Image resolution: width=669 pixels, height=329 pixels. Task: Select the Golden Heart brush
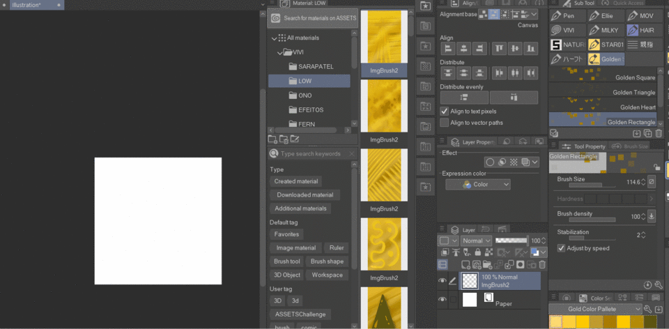(x=602, y=107)
